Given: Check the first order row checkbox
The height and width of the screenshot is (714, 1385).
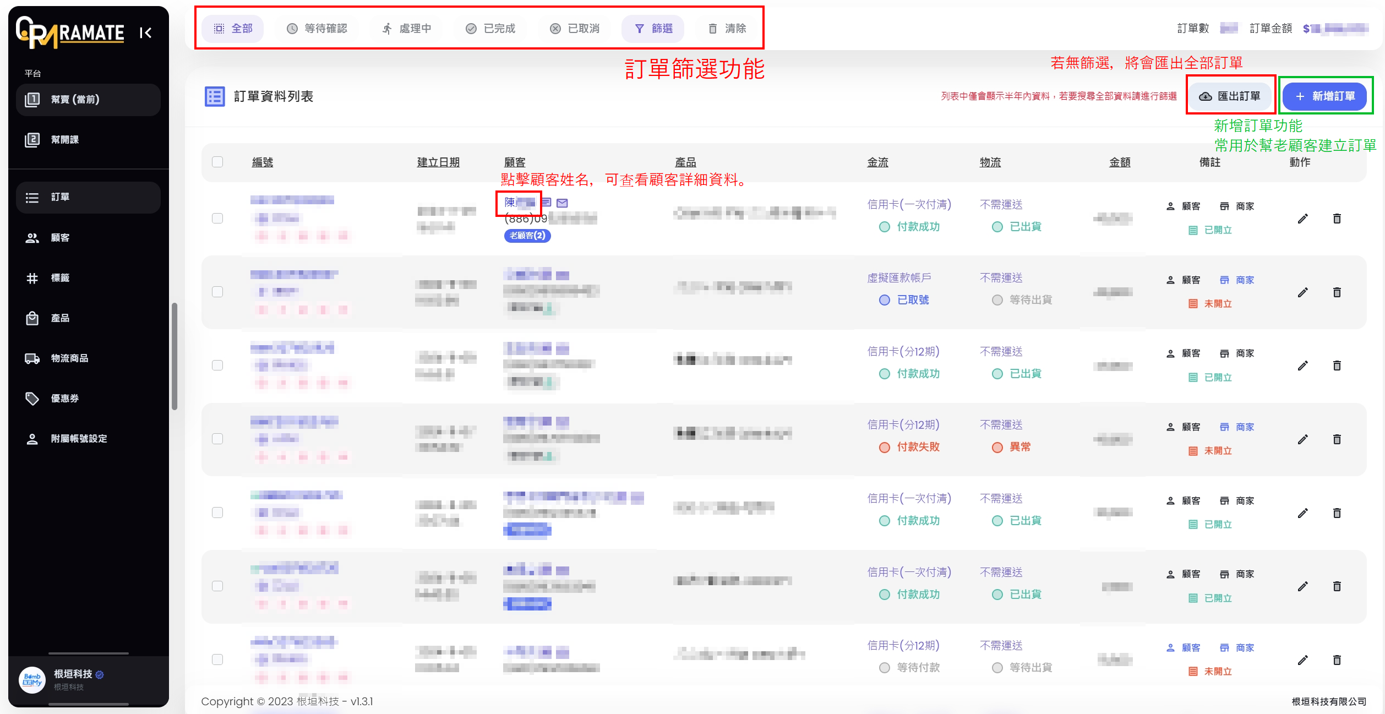Looking at the screenshot, I should 217,219.
